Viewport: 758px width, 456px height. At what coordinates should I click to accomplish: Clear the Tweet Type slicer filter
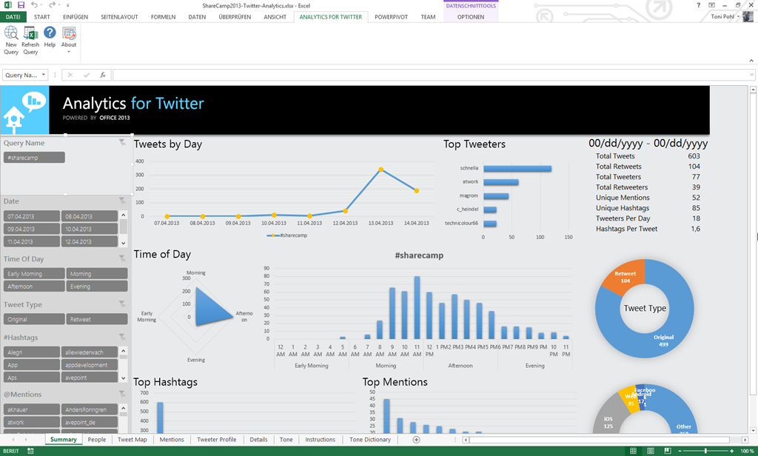tap(122, 304)
